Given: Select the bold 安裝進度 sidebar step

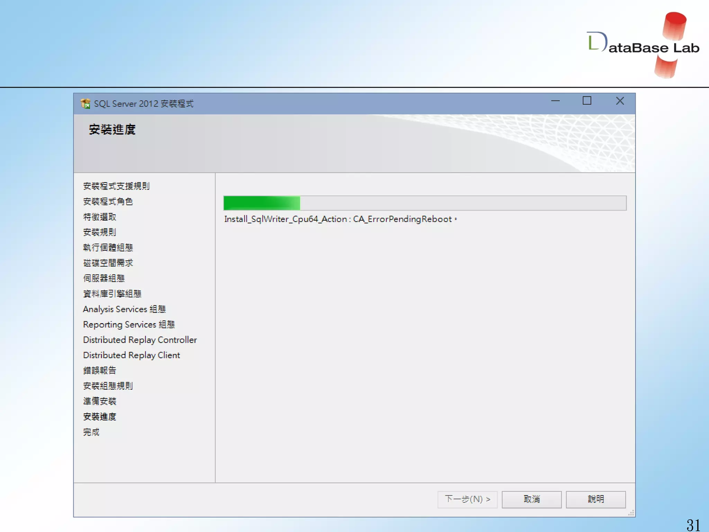Looking at the screenshot, I should point(100,417).
